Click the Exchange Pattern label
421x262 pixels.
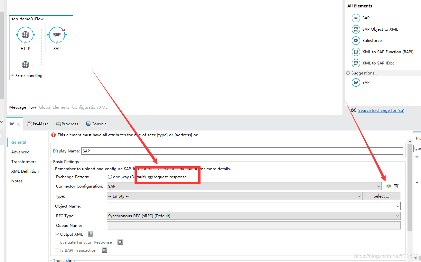point(72,177)
